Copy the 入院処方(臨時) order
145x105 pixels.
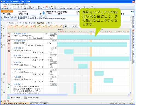(54, 41)
